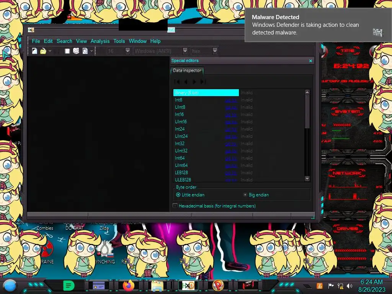Expand the disk image dropdown arrow
This screenshot has width=392, height=294.
[91, 51]
